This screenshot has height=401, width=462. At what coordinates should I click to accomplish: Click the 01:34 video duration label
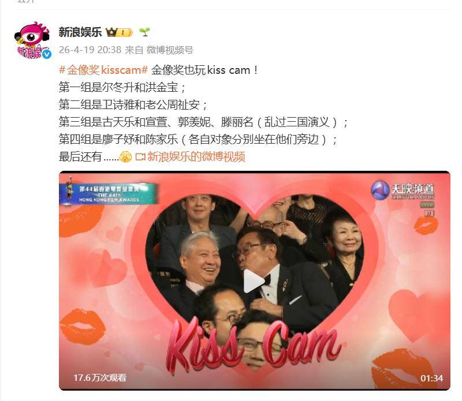[x=431, y=378]
